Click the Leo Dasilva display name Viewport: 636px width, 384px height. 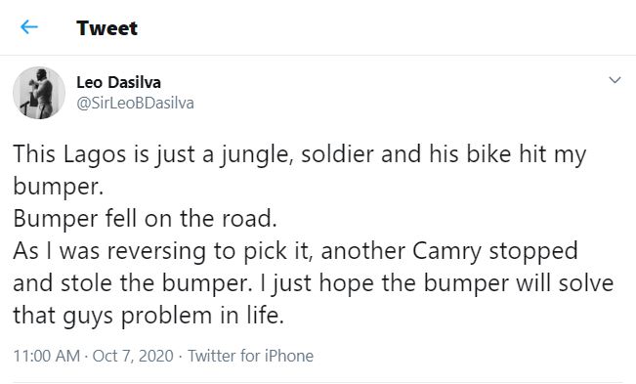tap(119, 82)
